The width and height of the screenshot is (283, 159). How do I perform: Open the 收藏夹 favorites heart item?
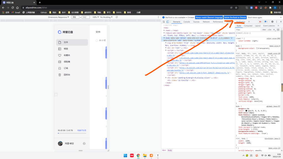72,55
